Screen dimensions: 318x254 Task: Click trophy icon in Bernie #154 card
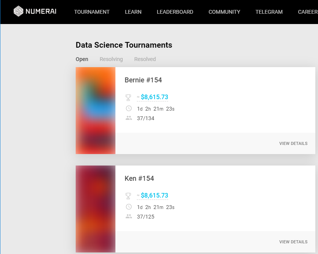128,98
